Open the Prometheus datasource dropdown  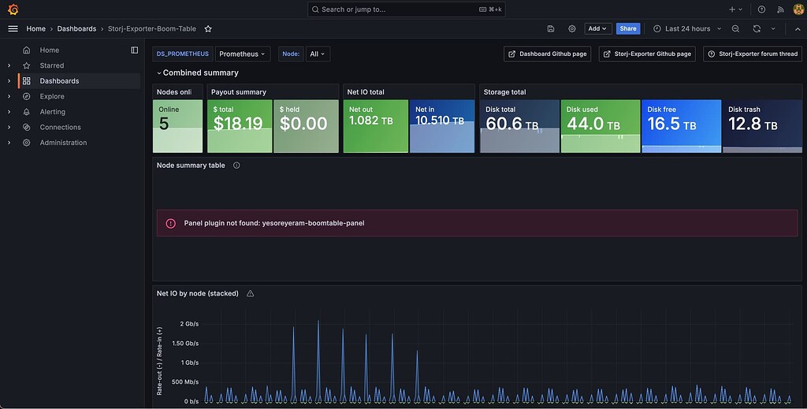[243, 54]
